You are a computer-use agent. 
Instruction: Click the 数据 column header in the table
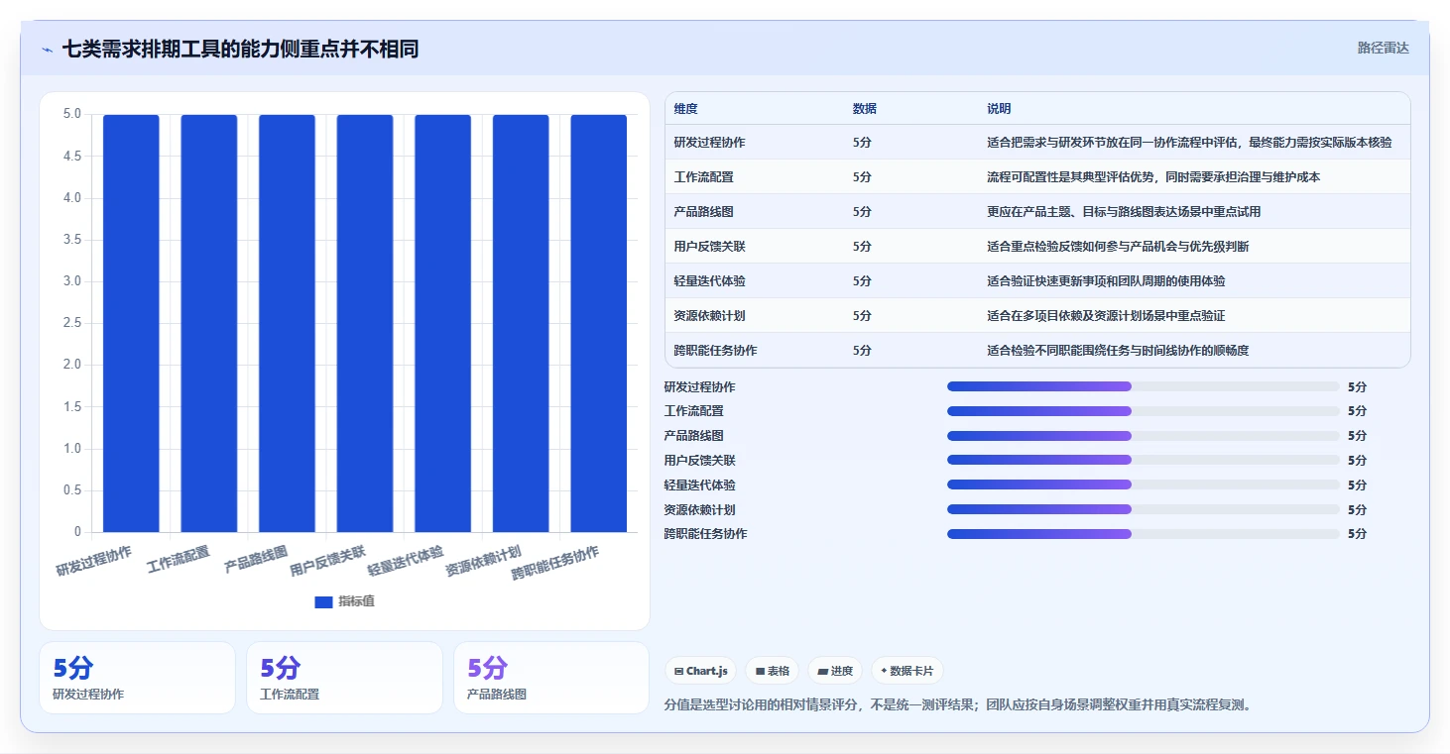tap(865, 109)
